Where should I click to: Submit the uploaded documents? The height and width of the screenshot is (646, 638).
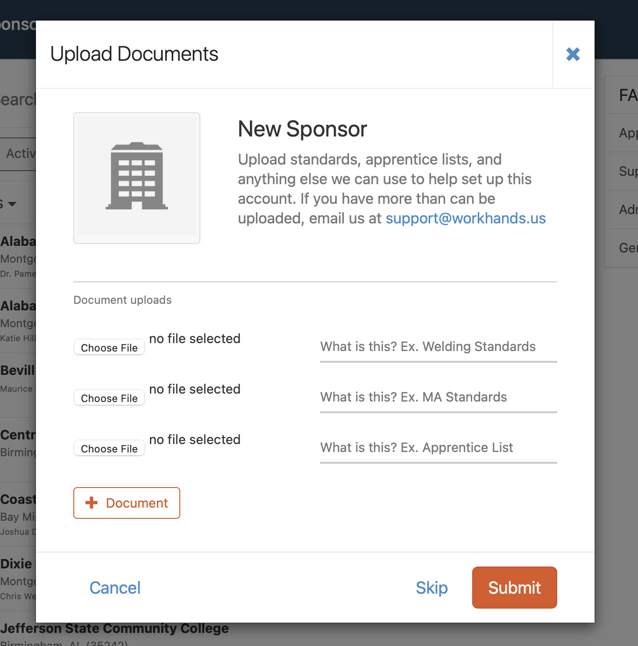click(515, 588)
